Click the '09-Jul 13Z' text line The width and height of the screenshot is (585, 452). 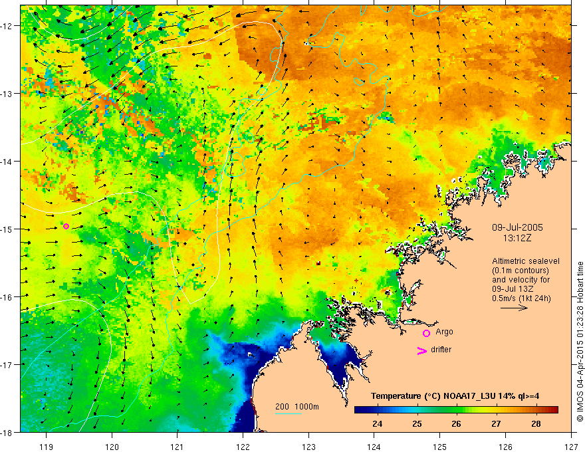(x=513, y=289)
